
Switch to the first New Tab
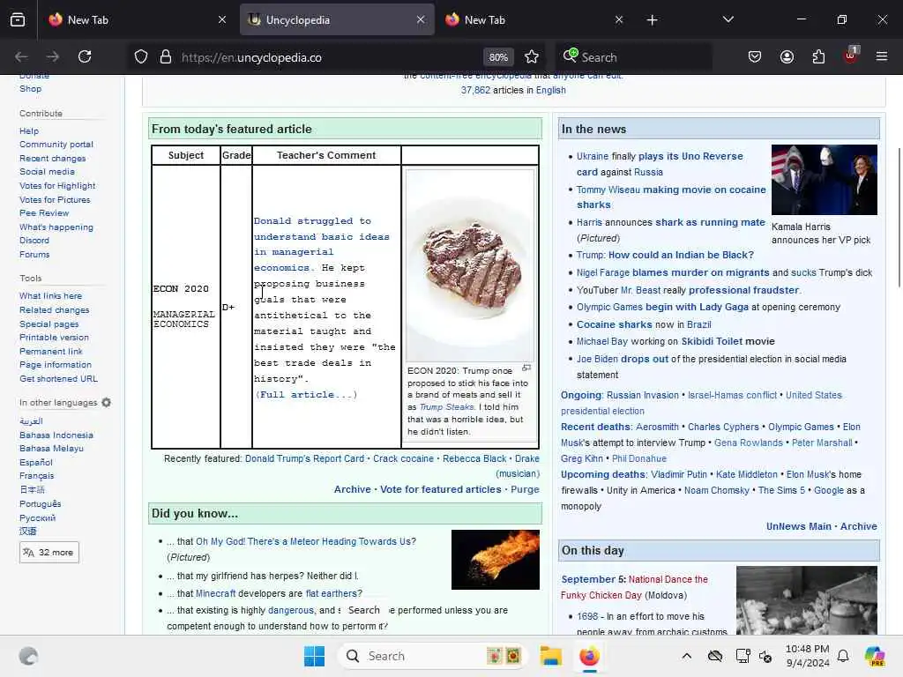(137, 19)
